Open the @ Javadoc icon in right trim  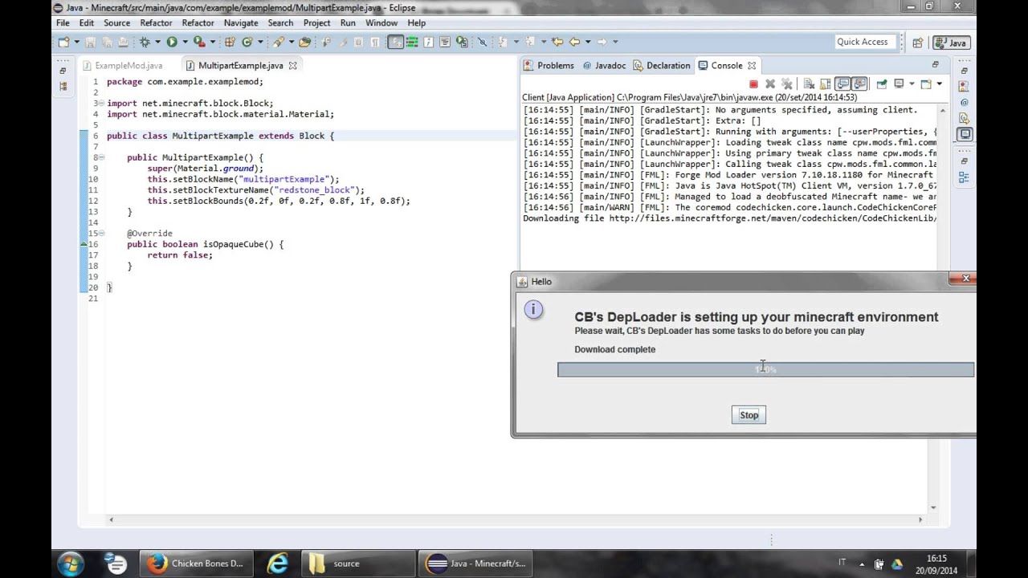pyautogui.click(x=964, y=102)
